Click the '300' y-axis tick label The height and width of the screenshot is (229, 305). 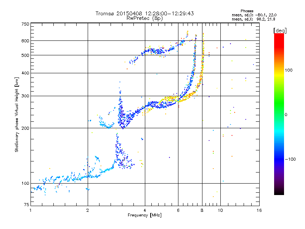(25, 96)
